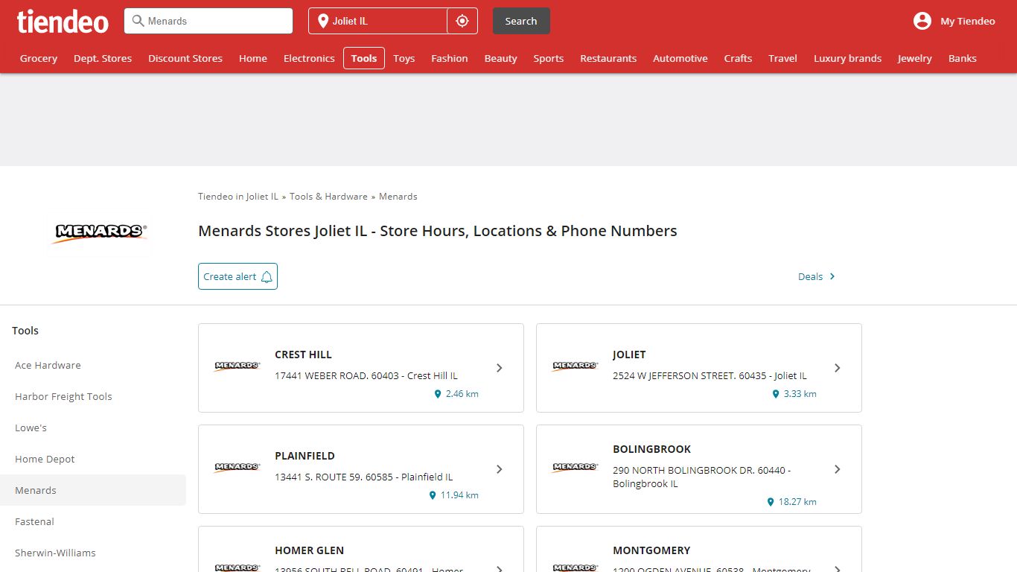Open Crest Hill store via chevron
This screenshot has height=572, width=1017.
coord(500,368)
